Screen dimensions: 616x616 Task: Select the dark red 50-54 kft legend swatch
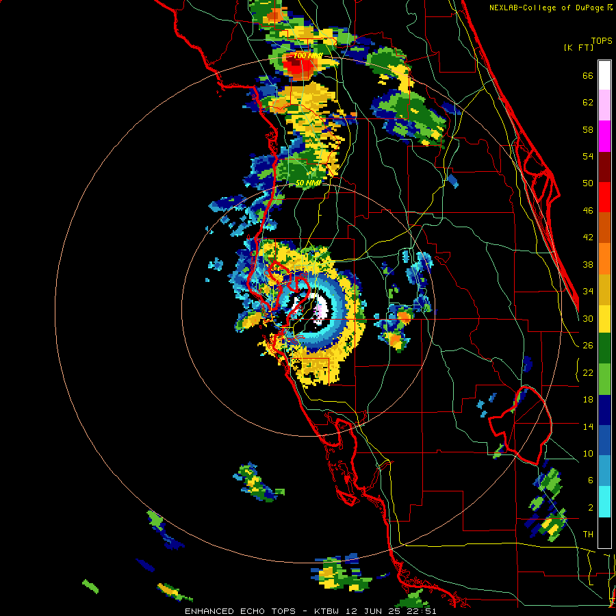coord(604,167)
